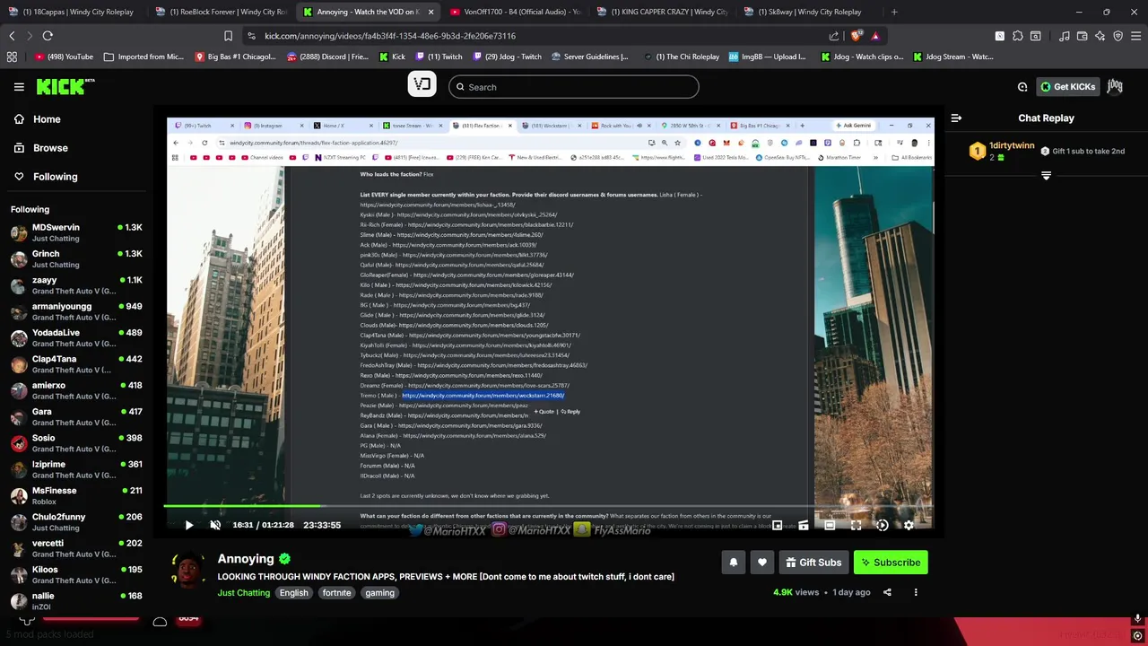This screenshot has width=1148, height=646.
Task: Click the address bar share icon
Action: [834, 36]
